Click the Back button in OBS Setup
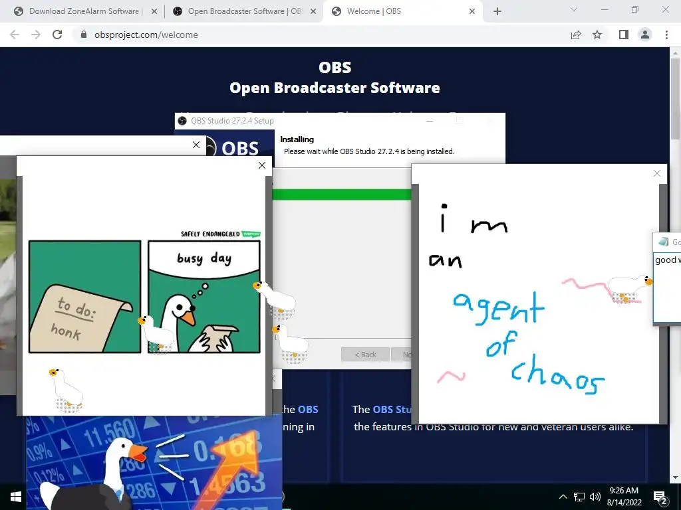The width and height of the screenshot is (681, 510). click(x=365, y=355)
